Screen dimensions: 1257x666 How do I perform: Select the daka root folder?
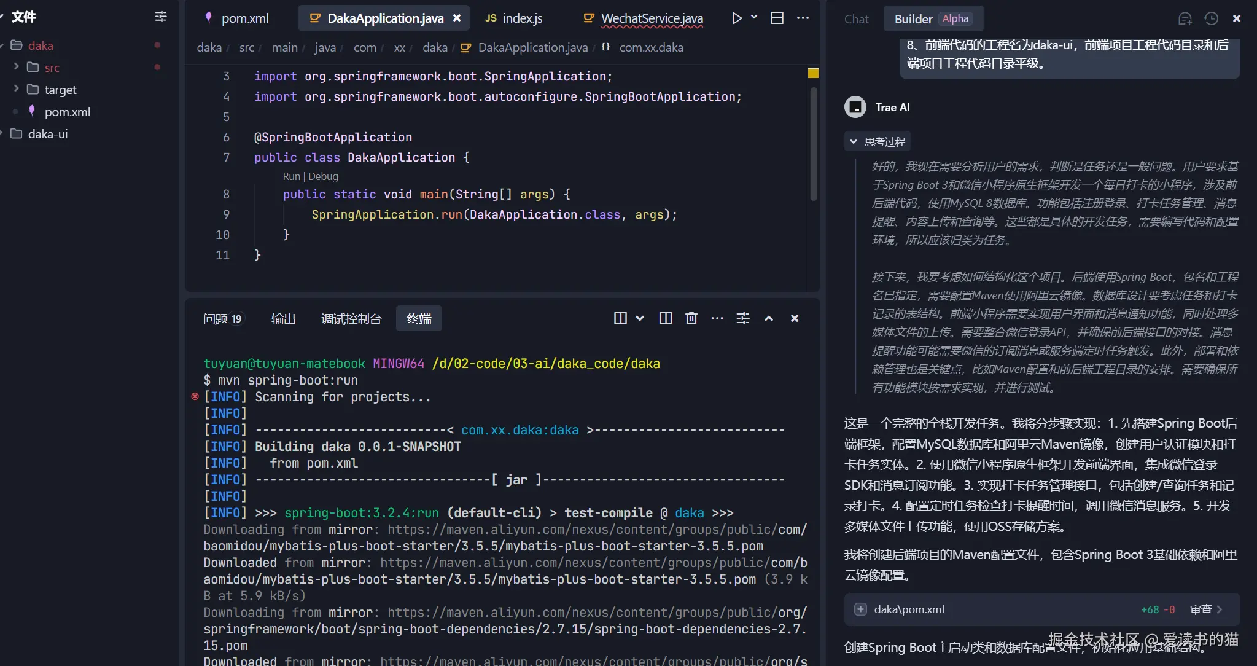pyautogui.click(x=41, y=45)
